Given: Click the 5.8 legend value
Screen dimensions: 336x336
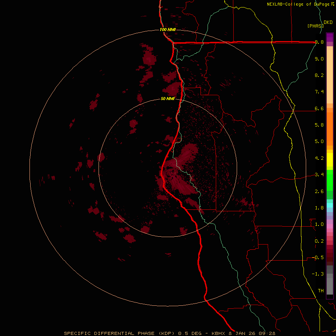Looking at the screenshot, I should 319,125.
